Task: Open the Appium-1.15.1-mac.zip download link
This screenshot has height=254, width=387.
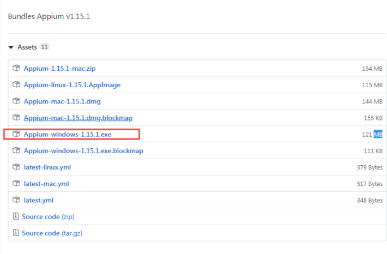Action: tap(59, 68)
